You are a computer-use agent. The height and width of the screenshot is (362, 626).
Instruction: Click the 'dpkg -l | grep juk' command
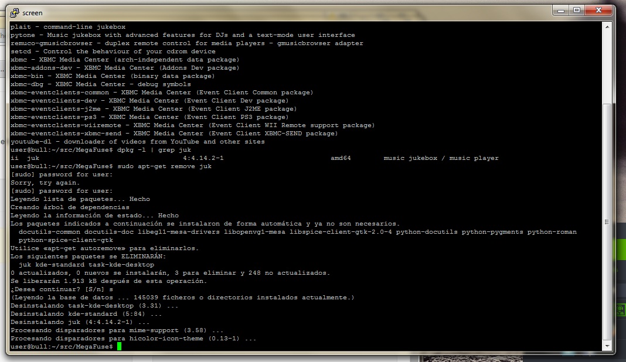[154, 150]
